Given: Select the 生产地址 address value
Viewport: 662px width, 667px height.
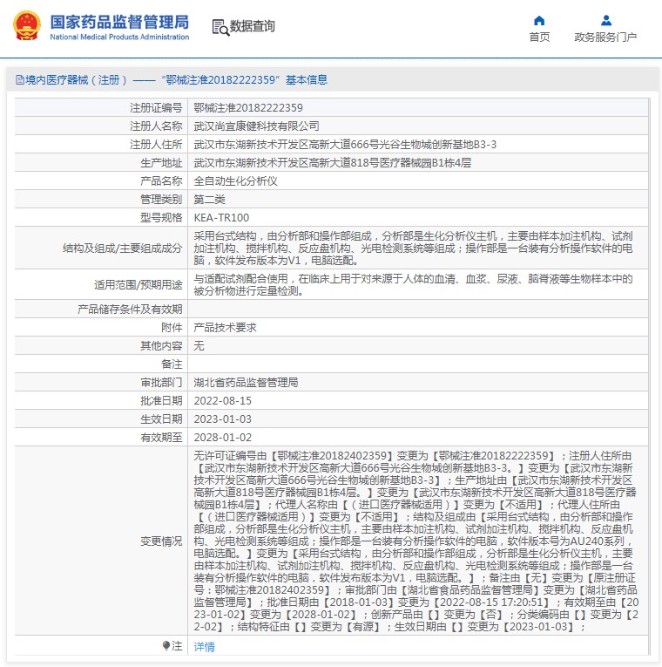Looking at the screenshot, I should pyautogui.click(x=333, y=162).
